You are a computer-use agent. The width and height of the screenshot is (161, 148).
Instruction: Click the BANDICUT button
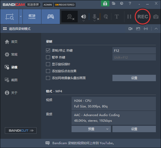pyautogui.click(x=21, y=130)
